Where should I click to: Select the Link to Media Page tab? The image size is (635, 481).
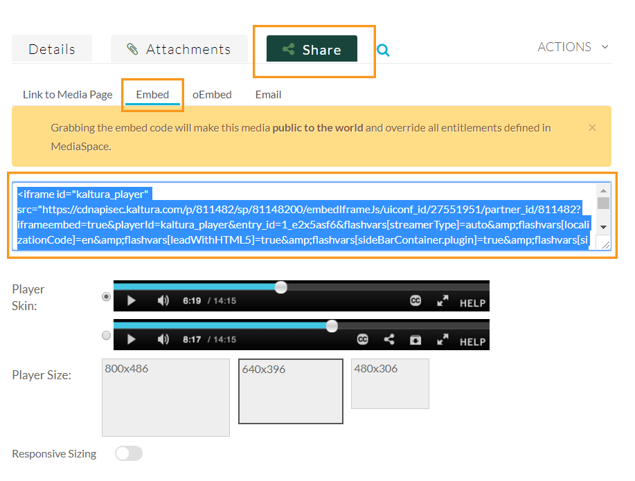click(x=68, y=95)
